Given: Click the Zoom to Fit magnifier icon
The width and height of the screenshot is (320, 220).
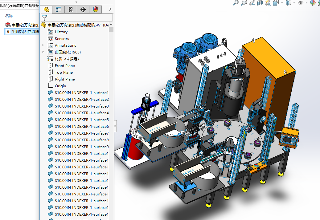Looking at the screenshot, I should click(236, 3).
